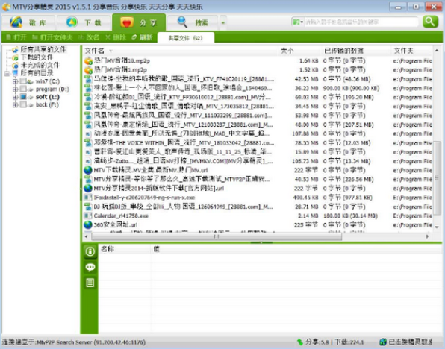445x349 pixels.
Task: Select the 共享文件 (42) tab
Action: click(x=186, y=38)
